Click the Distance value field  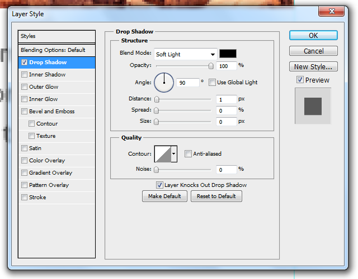click(226, 99)
